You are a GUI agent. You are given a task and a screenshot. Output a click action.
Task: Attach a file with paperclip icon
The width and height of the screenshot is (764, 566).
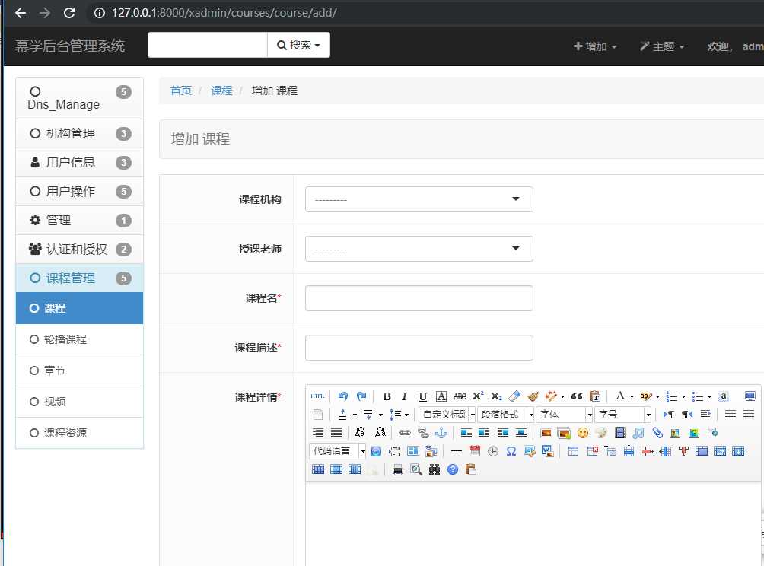[657, 433]
